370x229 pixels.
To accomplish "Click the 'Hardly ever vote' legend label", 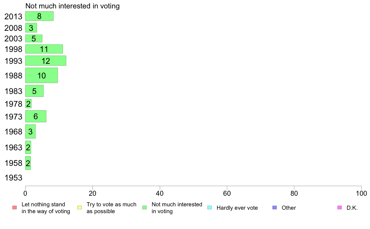I will click(x=237, y=208).
